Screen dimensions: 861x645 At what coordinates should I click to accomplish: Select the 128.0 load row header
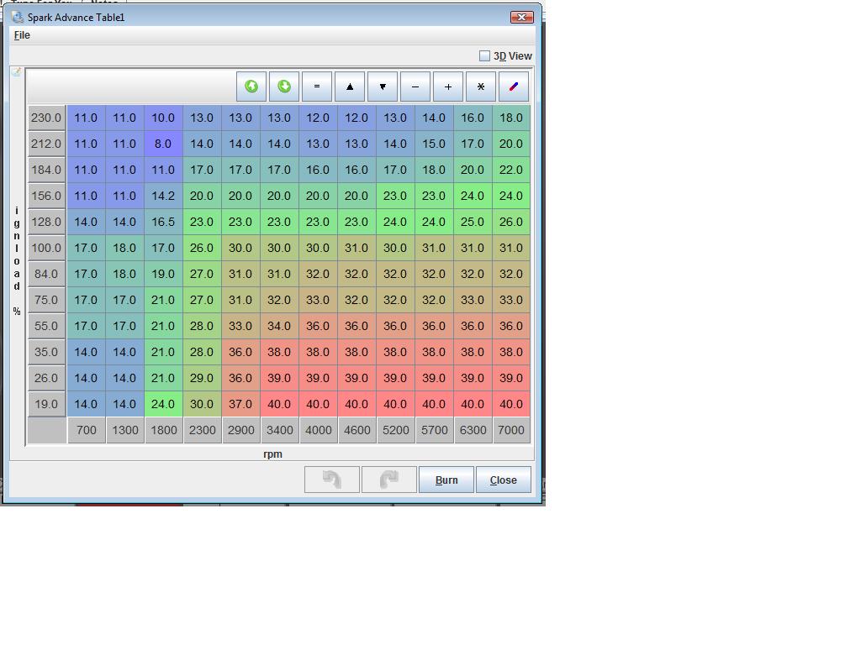click(47, 222)
